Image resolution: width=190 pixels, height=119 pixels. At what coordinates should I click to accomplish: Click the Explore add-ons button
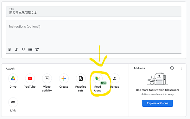[x=157, y=103]
